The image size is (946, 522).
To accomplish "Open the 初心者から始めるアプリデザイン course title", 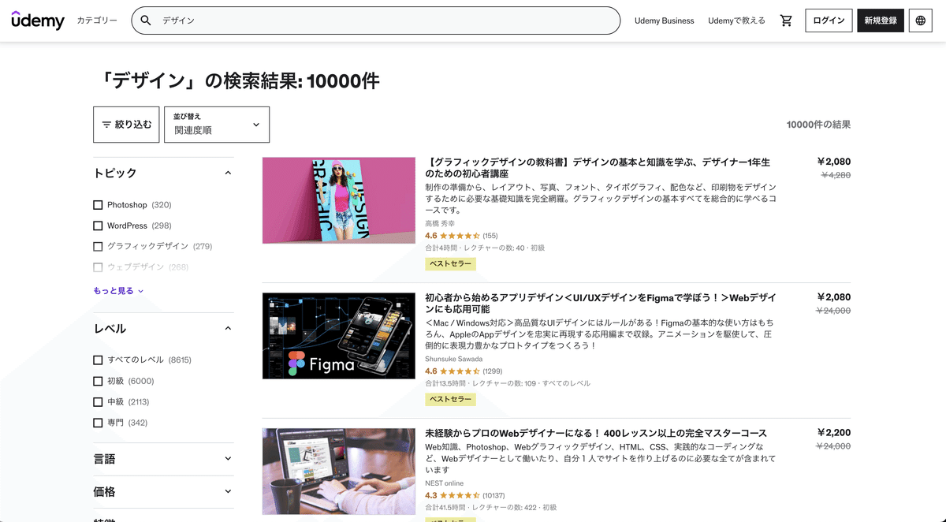I will [x=600, y=304].
